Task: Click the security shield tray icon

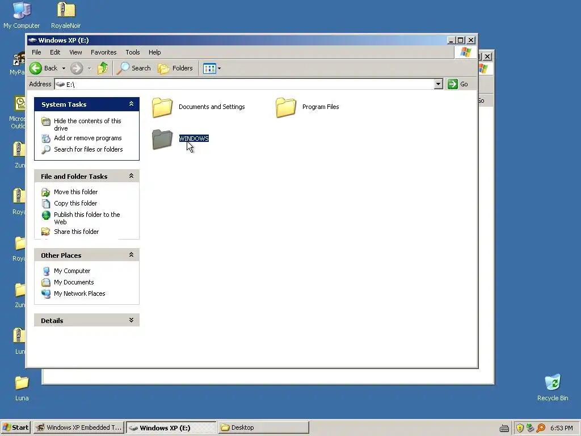Action: 520,428
